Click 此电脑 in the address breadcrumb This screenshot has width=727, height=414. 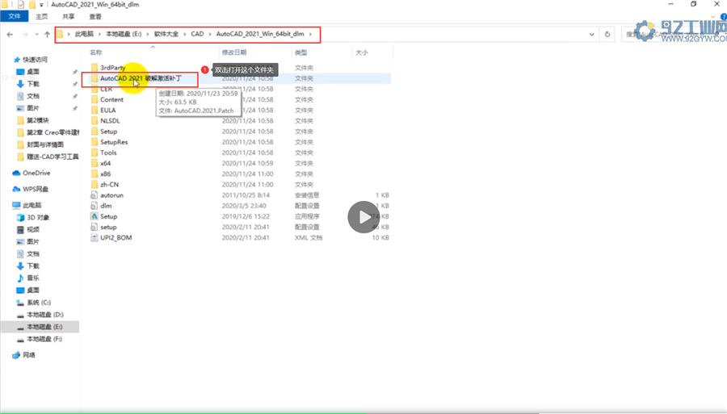[x=84, y=34]
